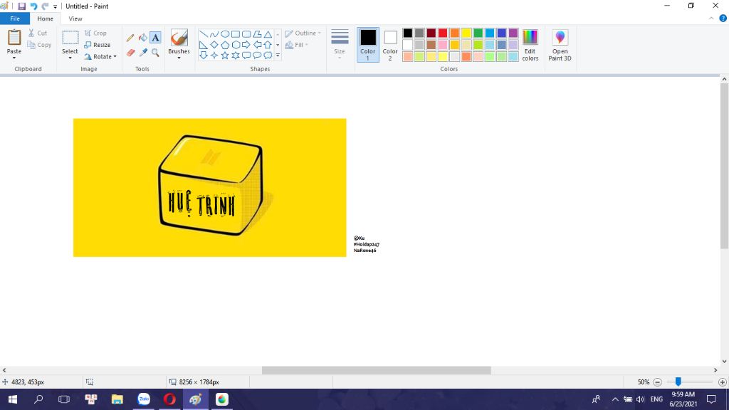Click the Crop button
Screen dimensions: 729x410
tap(96, 33)
